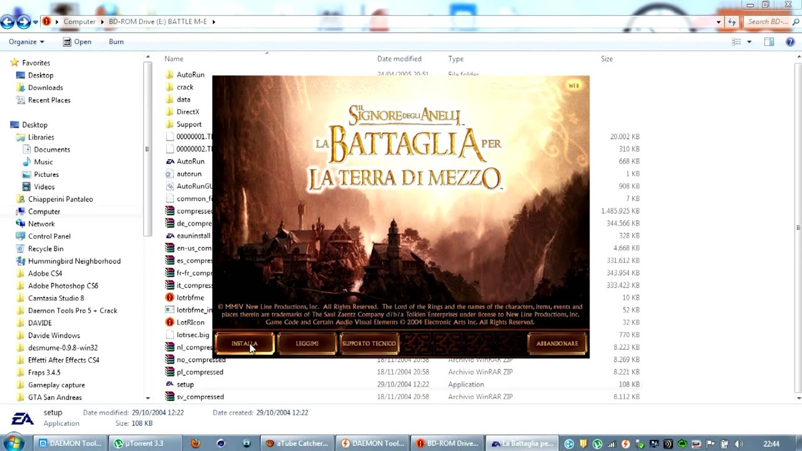Select the Support folder icon
802x451 pixels.
point(169,124)
